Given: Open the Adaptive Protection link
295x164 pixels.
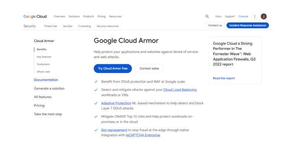Looking at the screenshot, I should pos(116,103).
